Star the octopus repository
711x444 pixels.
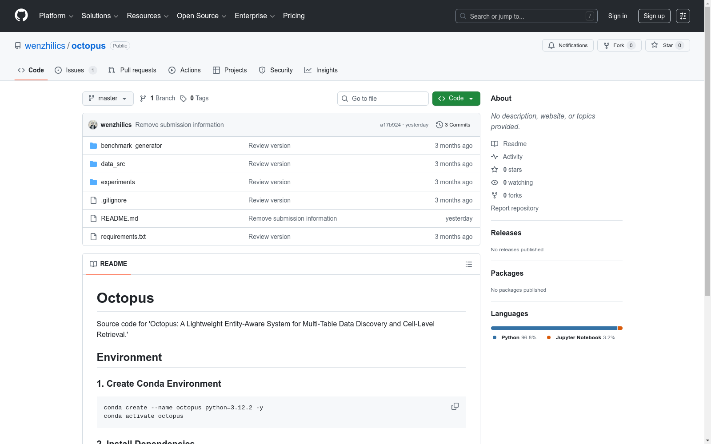(667, 45)
